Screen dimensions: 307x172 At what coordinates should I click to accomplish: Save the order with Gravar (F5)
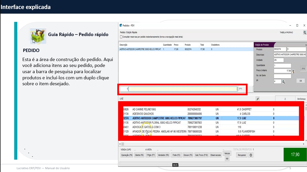click(188, 155)
